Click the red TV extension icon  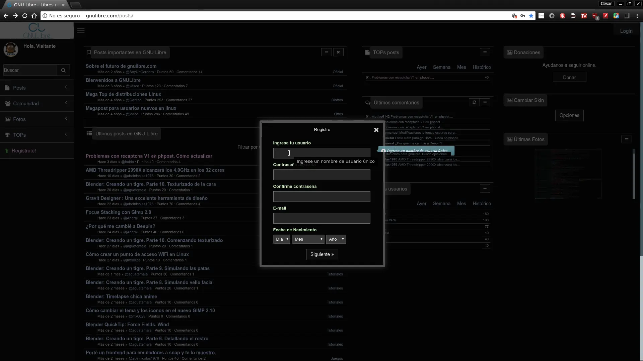point(584,16)
